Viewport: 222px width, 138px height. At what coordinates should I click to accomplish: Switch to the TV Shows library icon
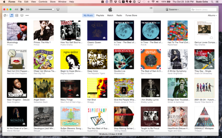22,15
